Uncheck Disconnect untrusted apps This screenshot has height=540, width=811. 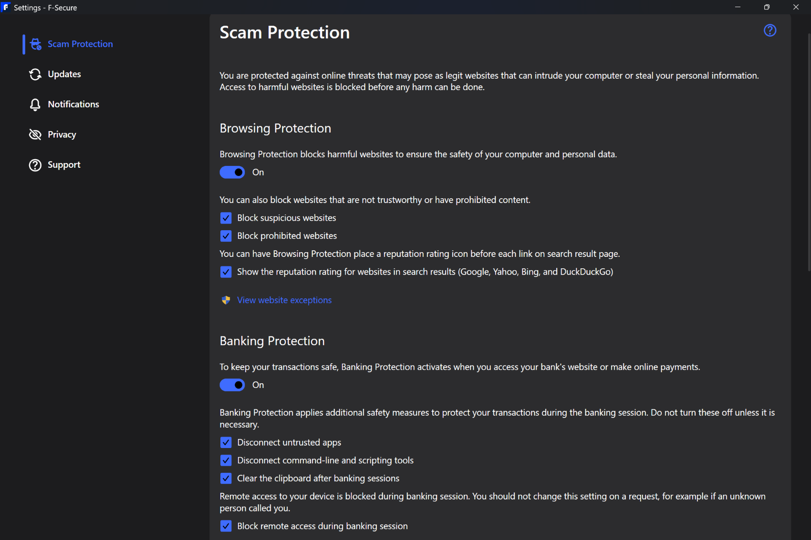tap(226, 442)
